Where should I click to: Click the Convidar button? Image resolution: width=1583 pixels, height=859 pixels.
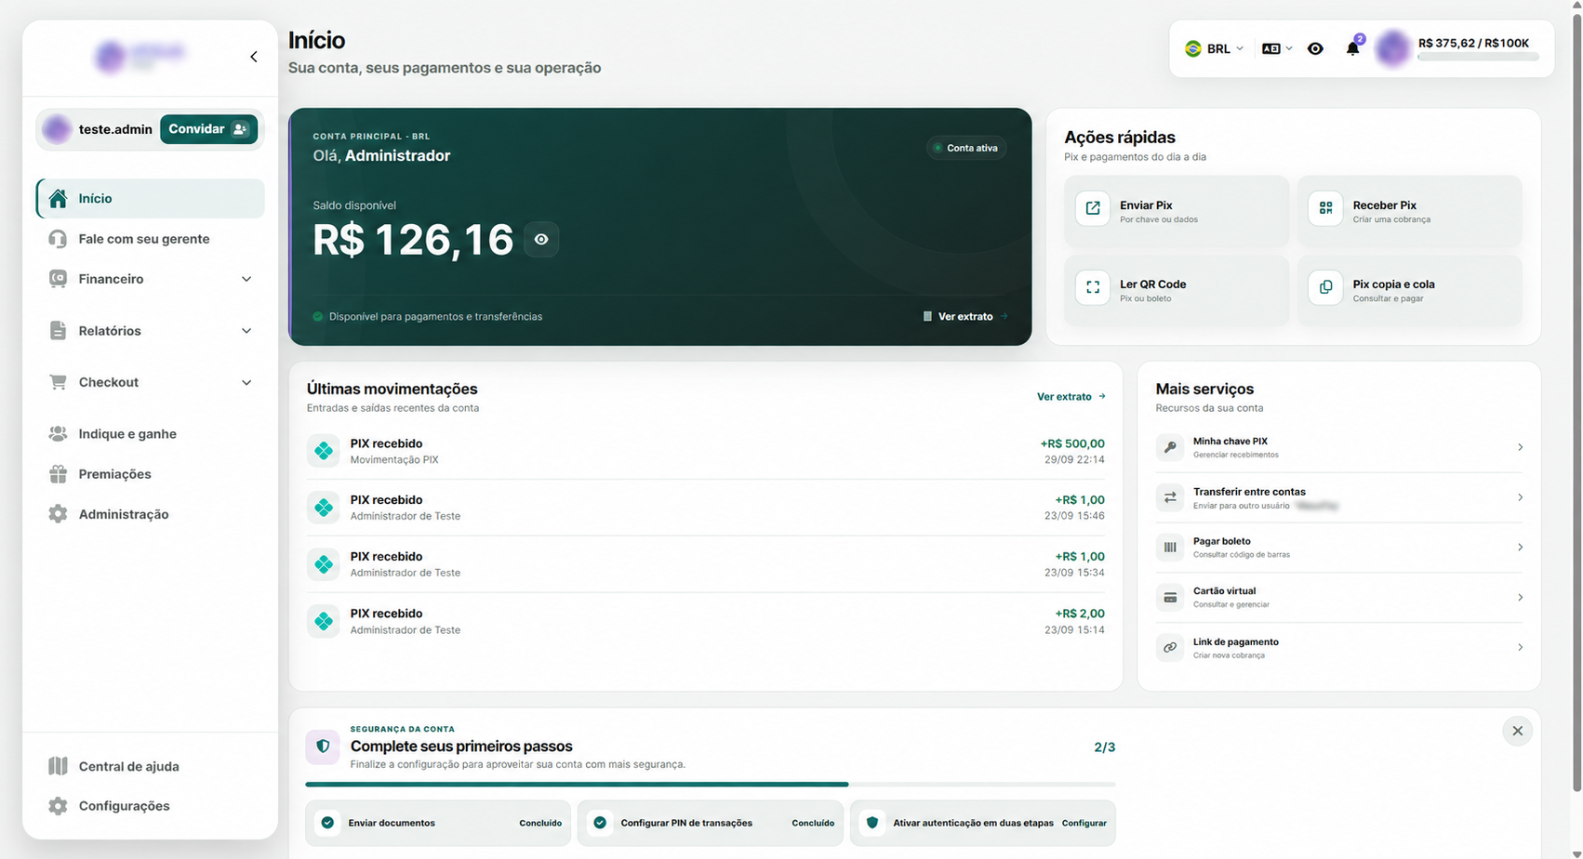(x=208, y=129)
